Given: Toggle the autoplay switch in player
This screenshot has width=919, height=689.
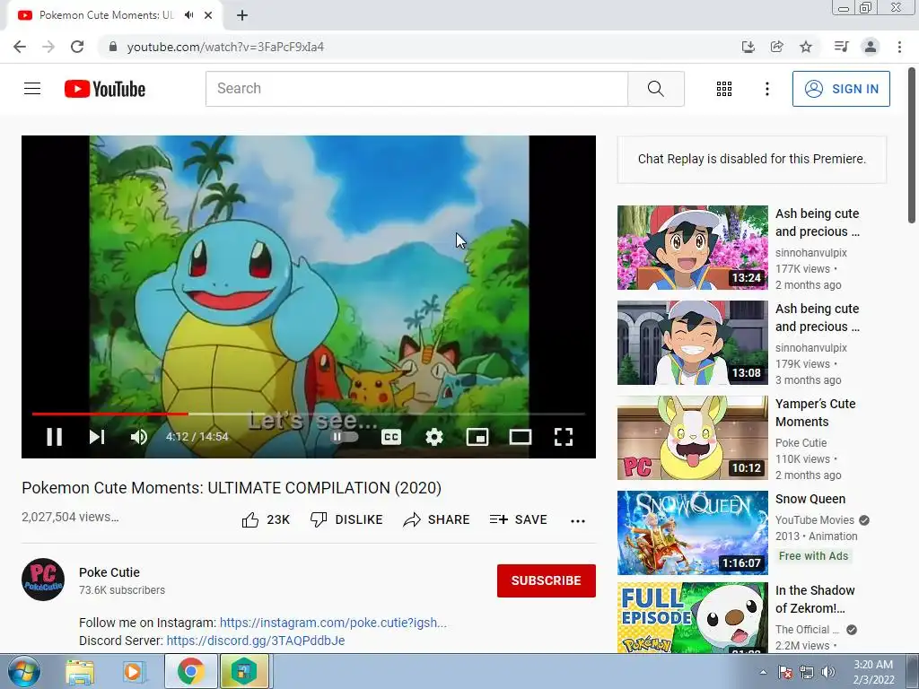Looking at the screenshot, I should pos(344,437).
